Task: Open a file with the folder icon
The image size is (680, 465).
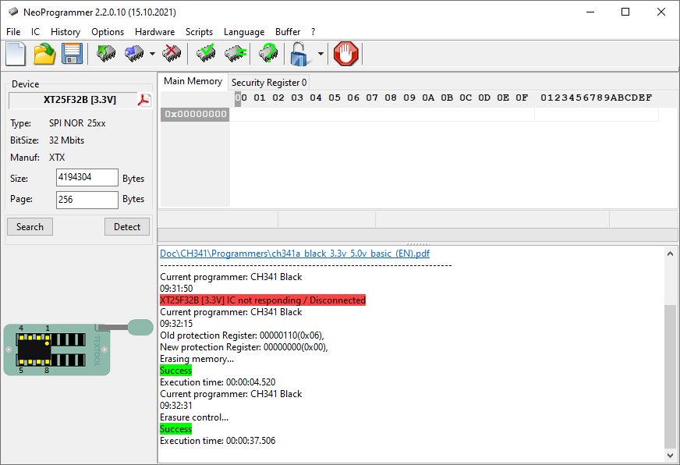Action: [44, 54]
